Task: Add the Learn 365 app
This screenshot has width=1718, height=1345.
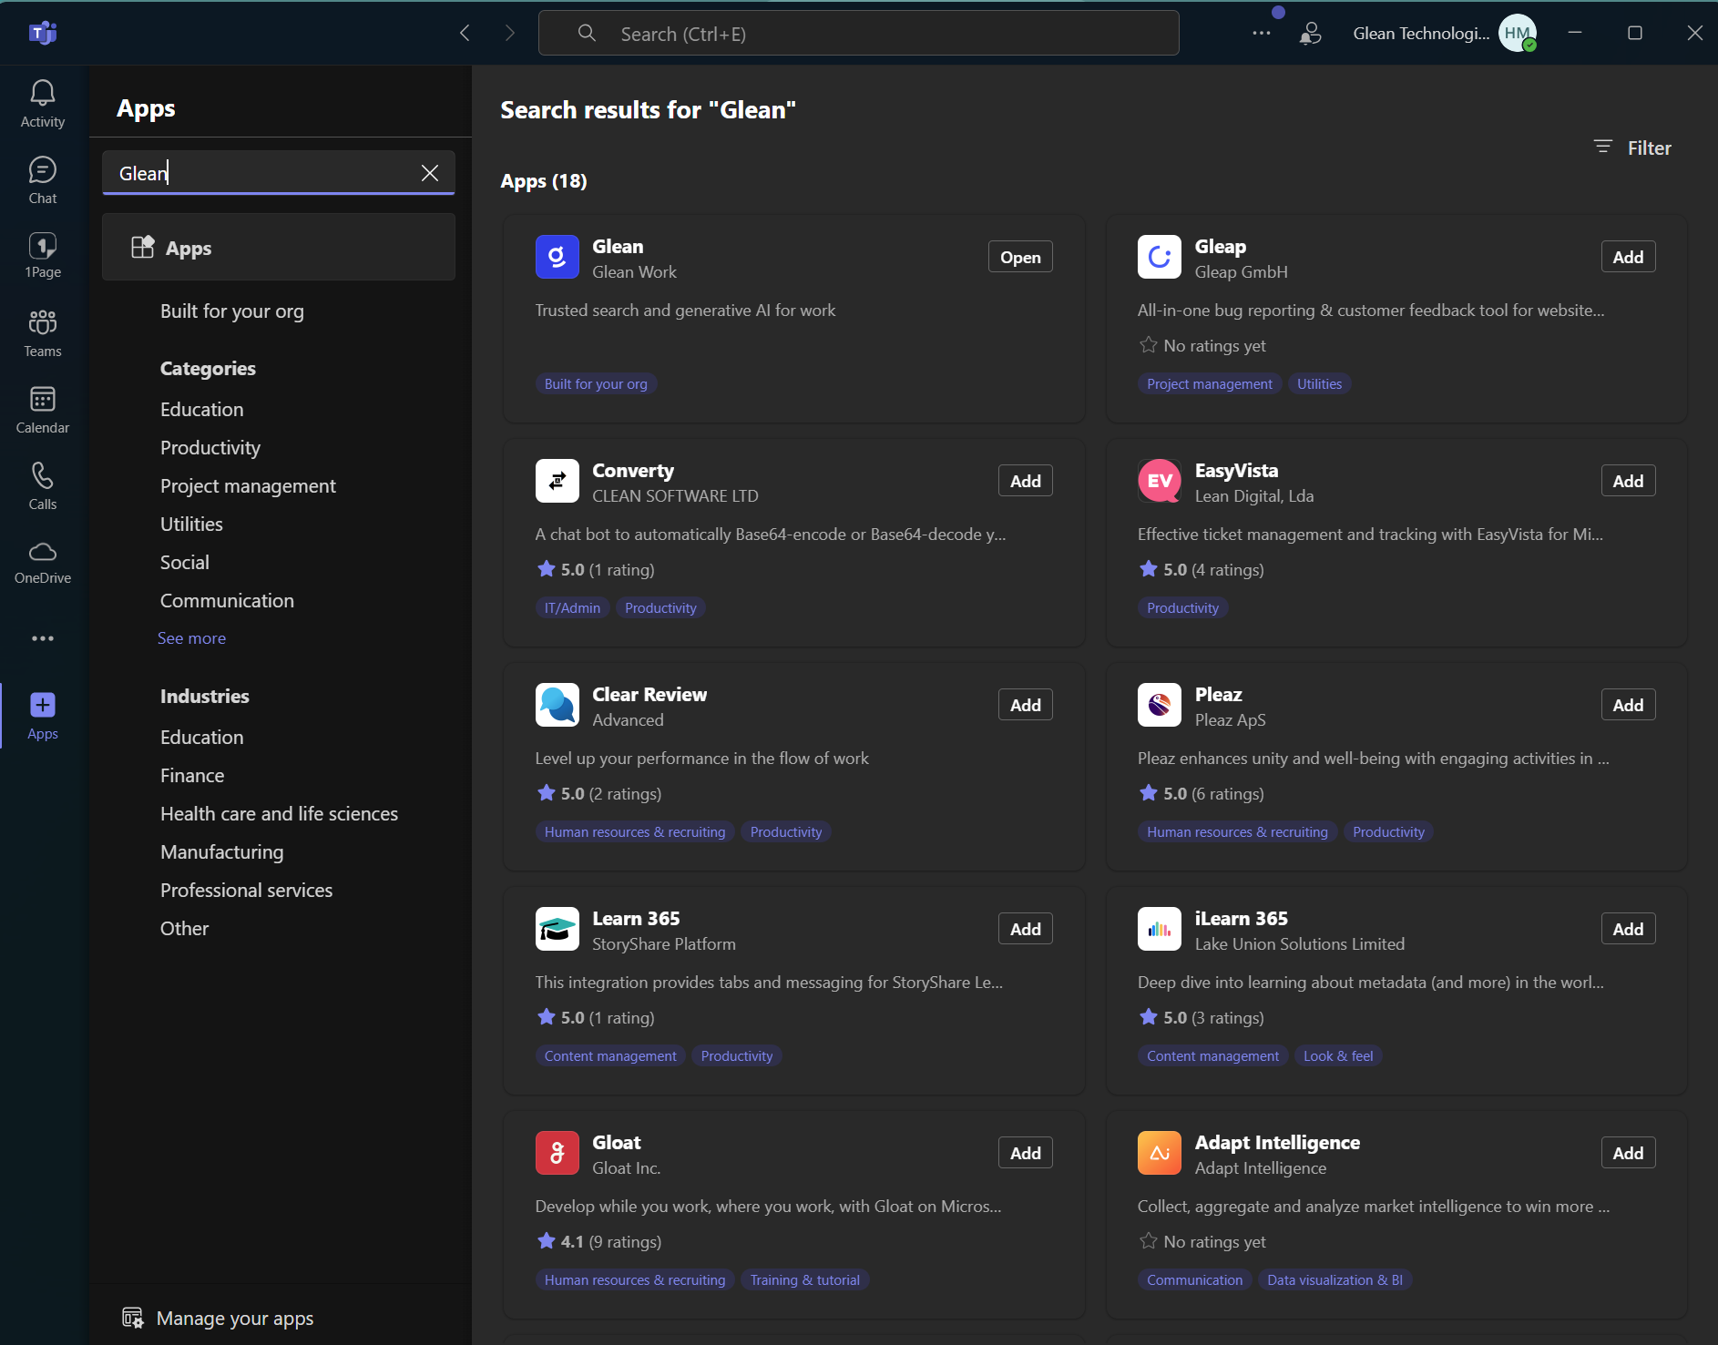Action: [x=1026, y=929]
